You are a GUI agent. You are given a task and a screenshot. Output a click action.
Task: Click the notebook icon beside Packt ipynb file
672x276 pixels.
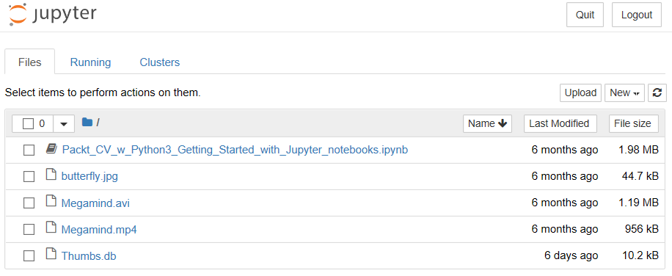point(51,149)
